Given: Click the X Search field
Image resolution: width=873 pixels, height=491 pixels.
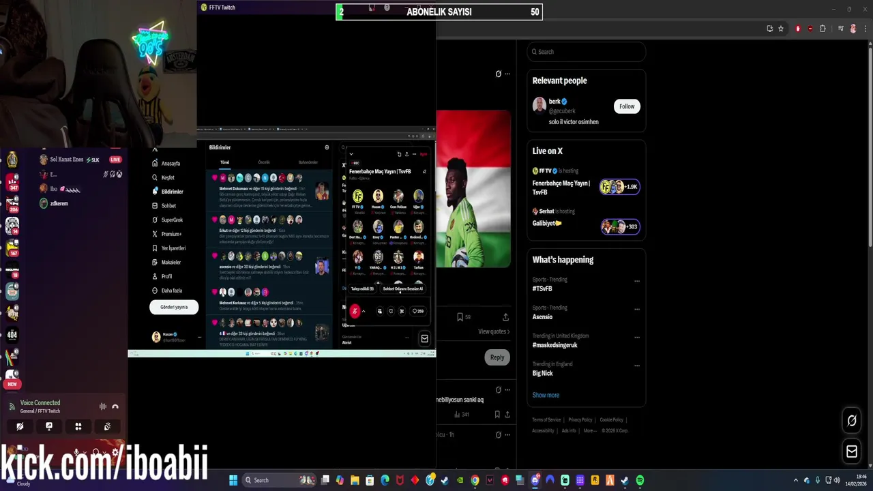Looking at the screenshot, I should (x=586, y=52).
